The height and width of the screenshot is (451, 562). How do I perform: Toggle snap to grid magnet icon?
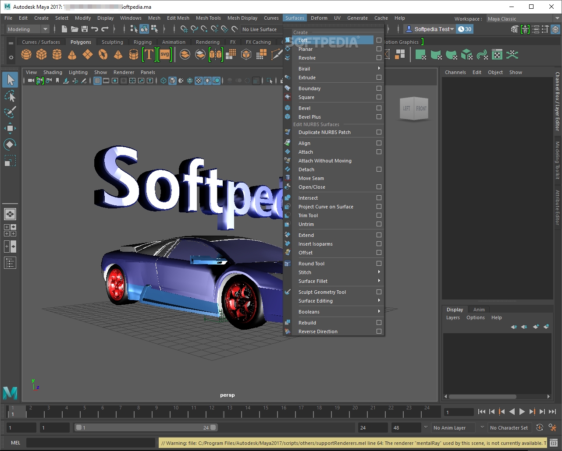(x=184, y=29)
